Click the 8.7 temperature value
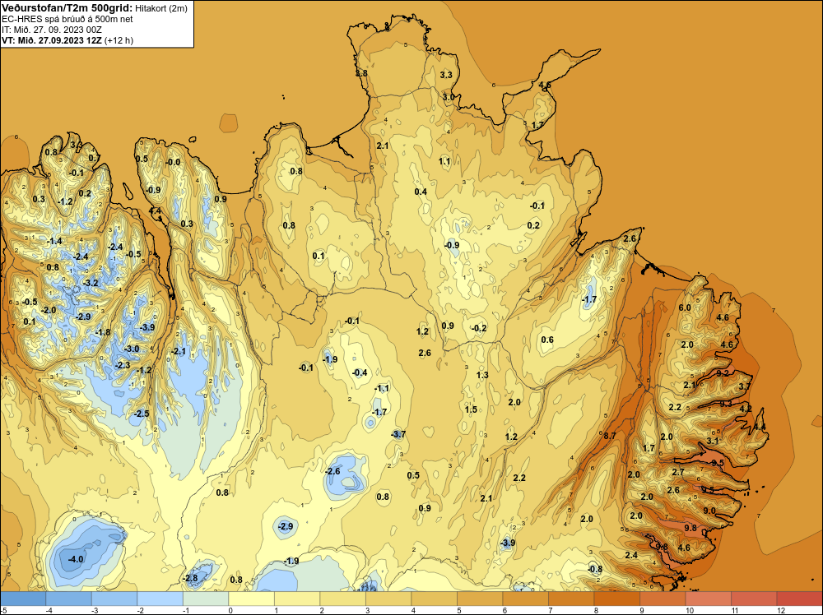The width and height of the screenshot is (823, 615). pyautogui.click(x=609, y=436)
